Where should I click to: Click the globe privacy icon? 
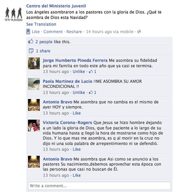(x=139, y=31)
